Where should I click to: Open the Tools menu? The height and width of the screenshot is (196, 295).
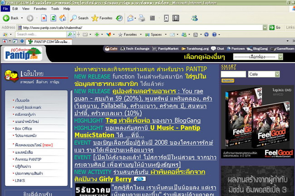click(x=55, y=9)
